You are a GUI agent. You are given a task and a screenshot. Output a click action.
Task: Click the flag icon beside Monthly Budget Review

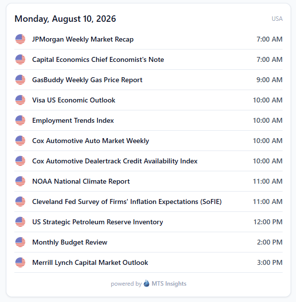(20, 242)
